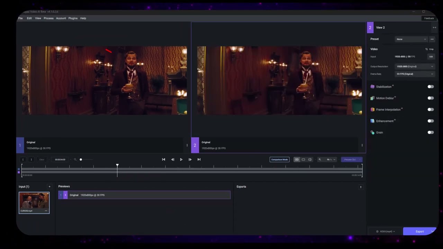
Task: Adjust the timeline zoom slider handle
Action: pos(81,159)
